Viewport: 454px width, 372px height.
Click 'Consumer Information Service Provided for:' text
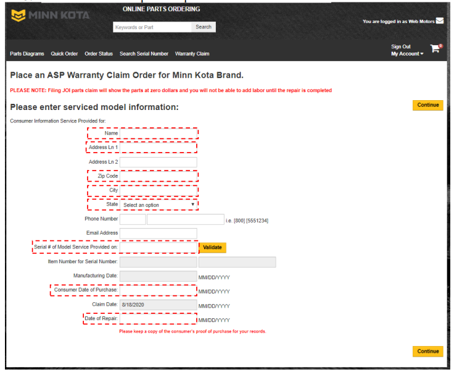pos(58,121)
